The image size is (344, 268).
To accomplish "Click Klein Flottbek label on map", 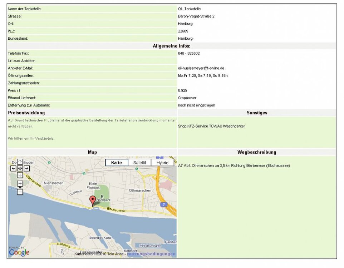I will pyautogui.click(x=93, y=186).
